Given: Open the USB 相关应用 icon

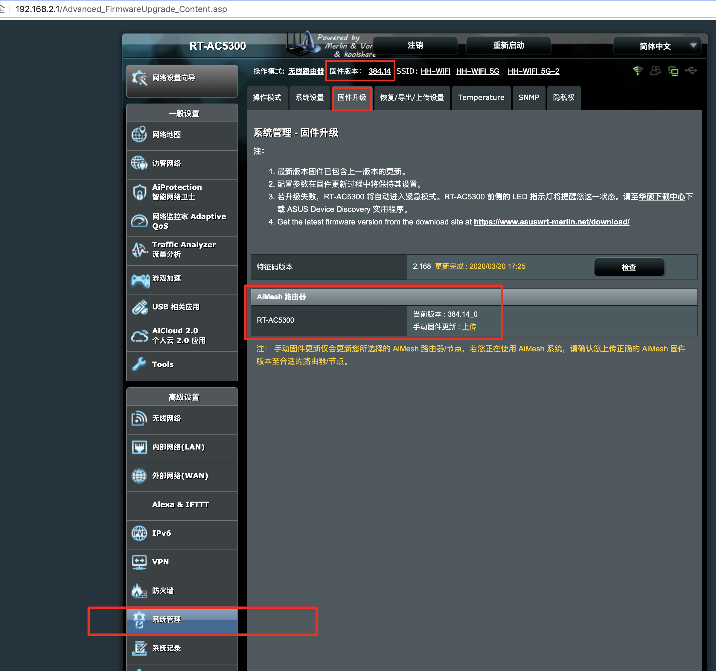Looking at the screenshot, I should [139, 307].
